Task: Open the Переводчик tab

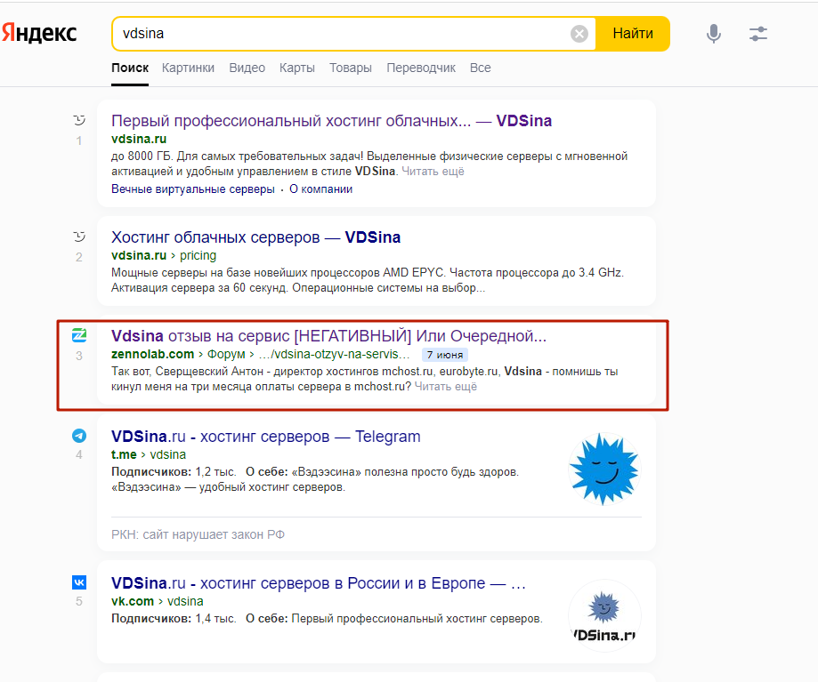Action: (x=421, y=68)
